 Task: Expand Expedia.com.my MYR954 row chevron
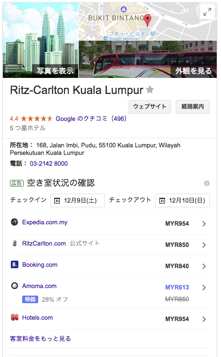point(204,224)
